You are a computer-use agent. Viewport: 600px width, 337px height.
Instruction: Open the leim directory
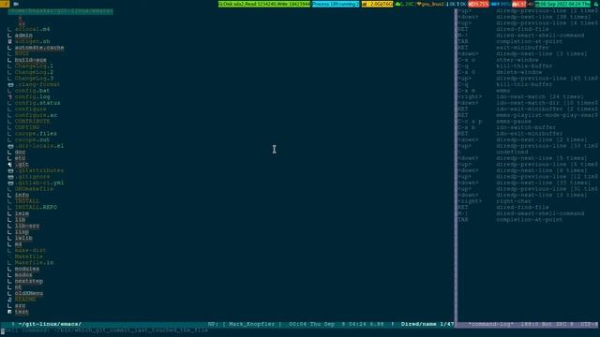22,213
